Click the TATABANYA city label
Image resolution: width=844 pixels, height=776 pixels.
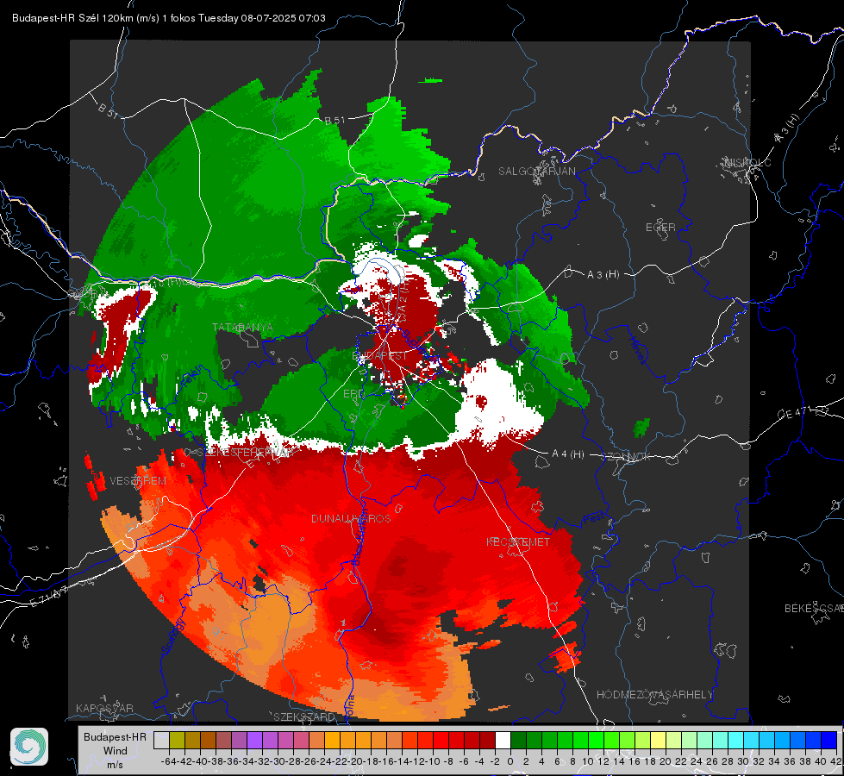tap(242, 328)
